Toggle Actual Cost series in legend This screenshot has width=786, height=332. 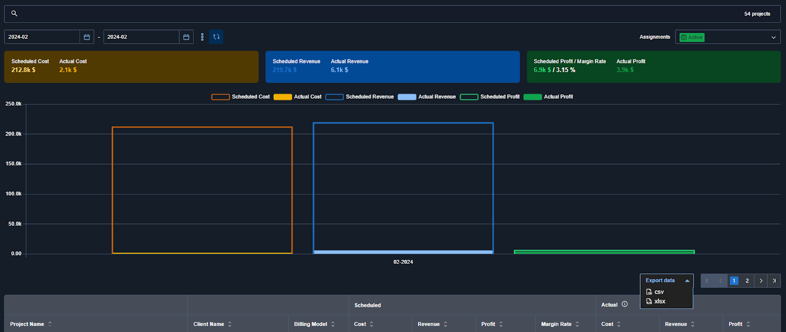tap(298, 97)
